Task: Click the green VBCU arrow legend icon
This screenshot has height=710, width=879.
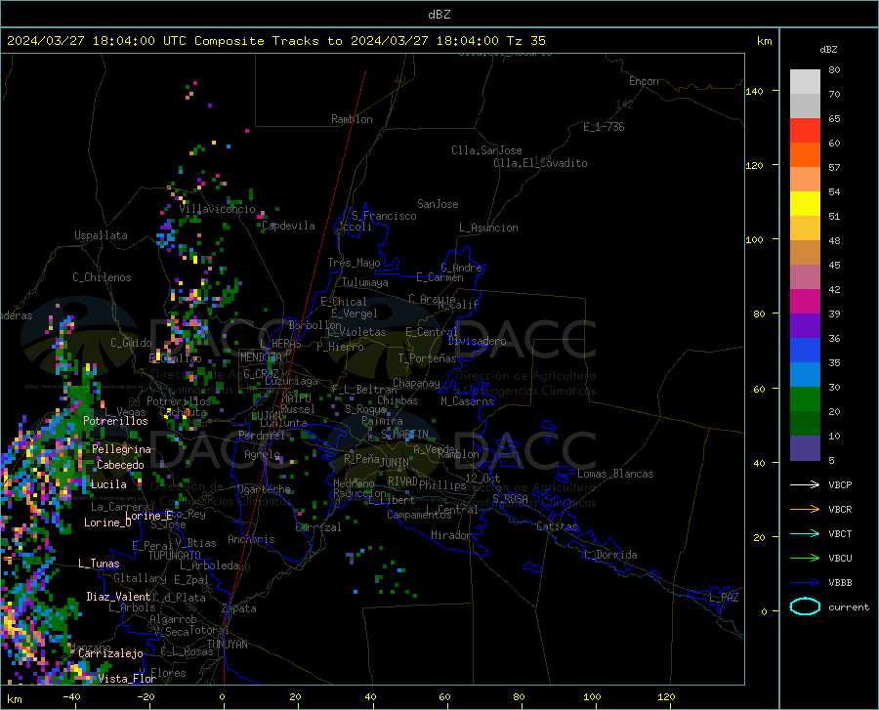Action: tap(805, 559)
